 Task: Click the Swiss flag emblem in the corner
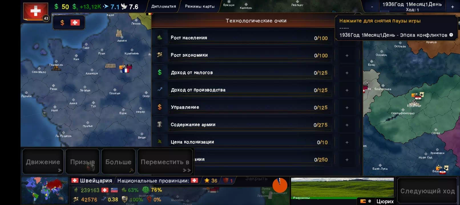pyautogui.click(x=35, y=11)
